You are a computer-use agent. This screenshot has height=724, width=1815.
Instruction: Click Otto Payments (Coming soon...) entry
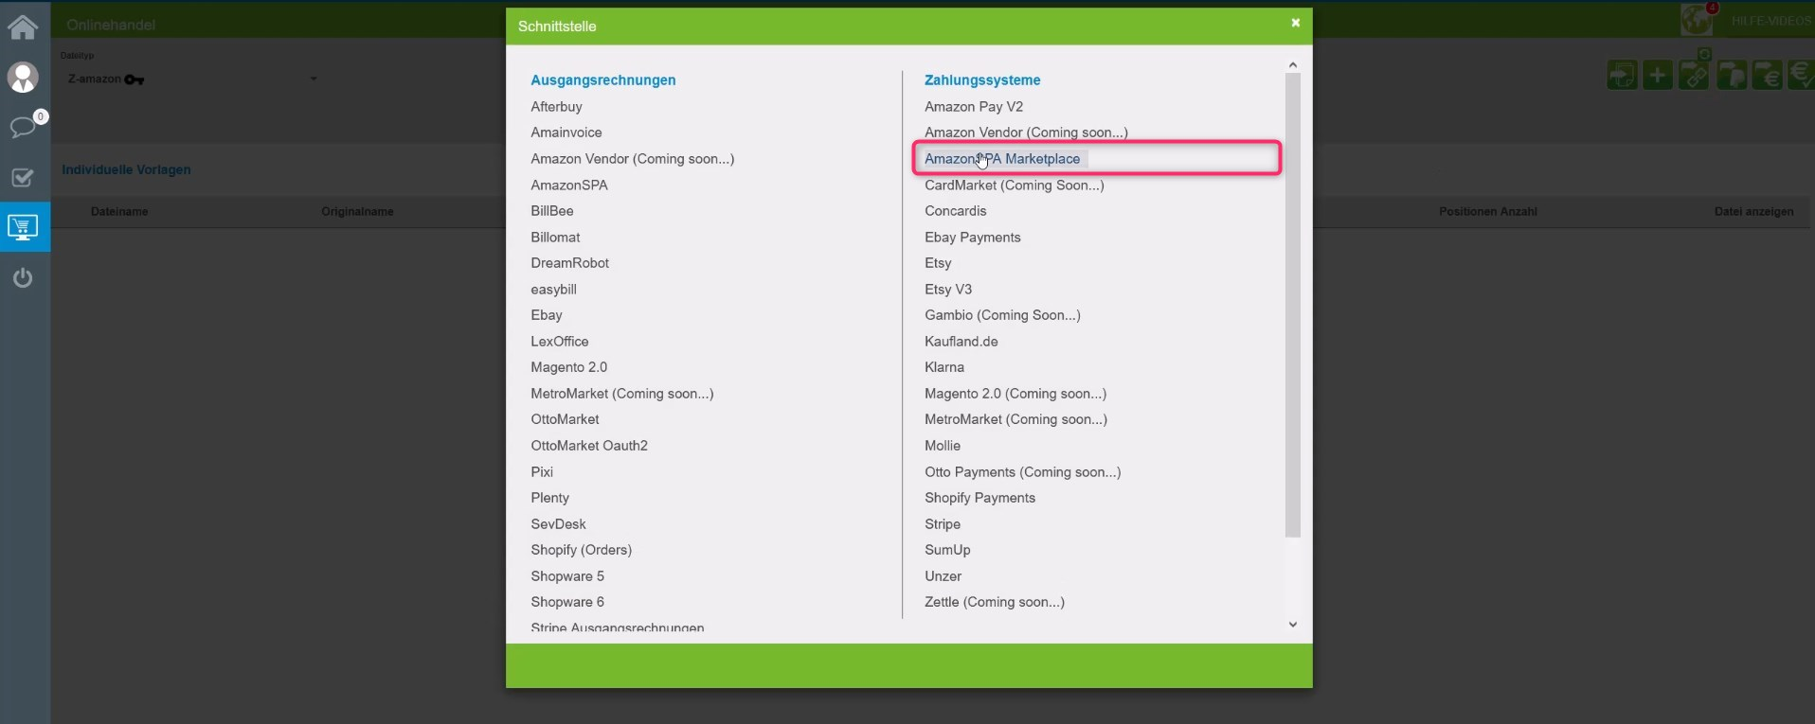(x=1023, y=472)
